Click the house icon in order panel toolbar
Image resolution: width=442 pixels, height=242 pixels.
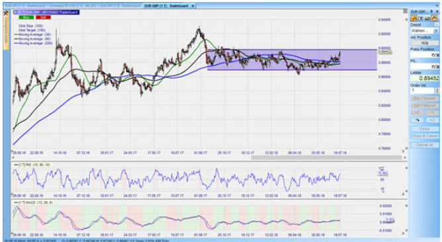pos(434,19)
